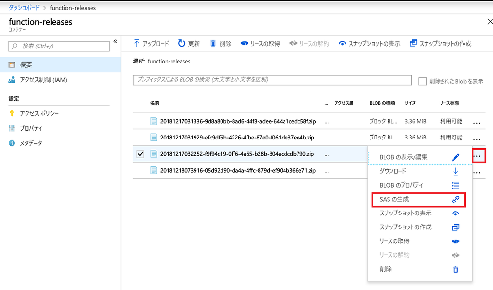Click 利用可能 lease status of 20181217031336 row

(x=451, y=121)
